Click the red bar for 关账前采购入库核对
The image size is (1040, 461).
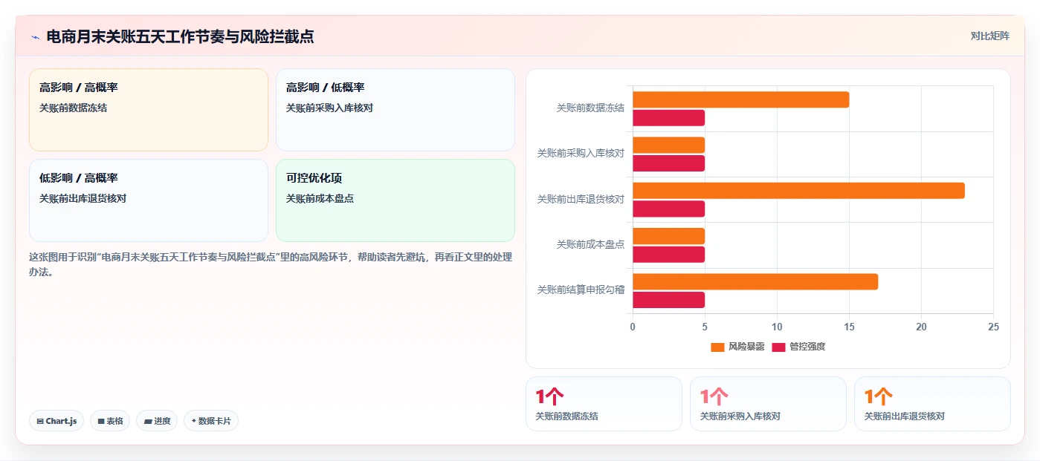(x=668, y=163)
